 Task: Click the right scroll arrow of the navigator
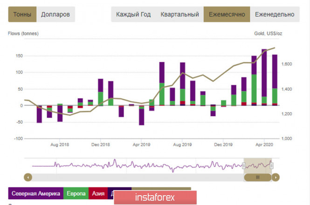[276, 177]
